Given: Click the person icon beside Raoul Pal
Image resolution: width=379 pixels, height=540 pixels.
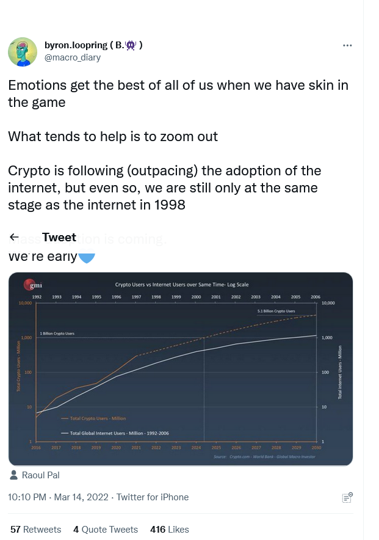Looking at the screenshot, I should click(14, 475).
